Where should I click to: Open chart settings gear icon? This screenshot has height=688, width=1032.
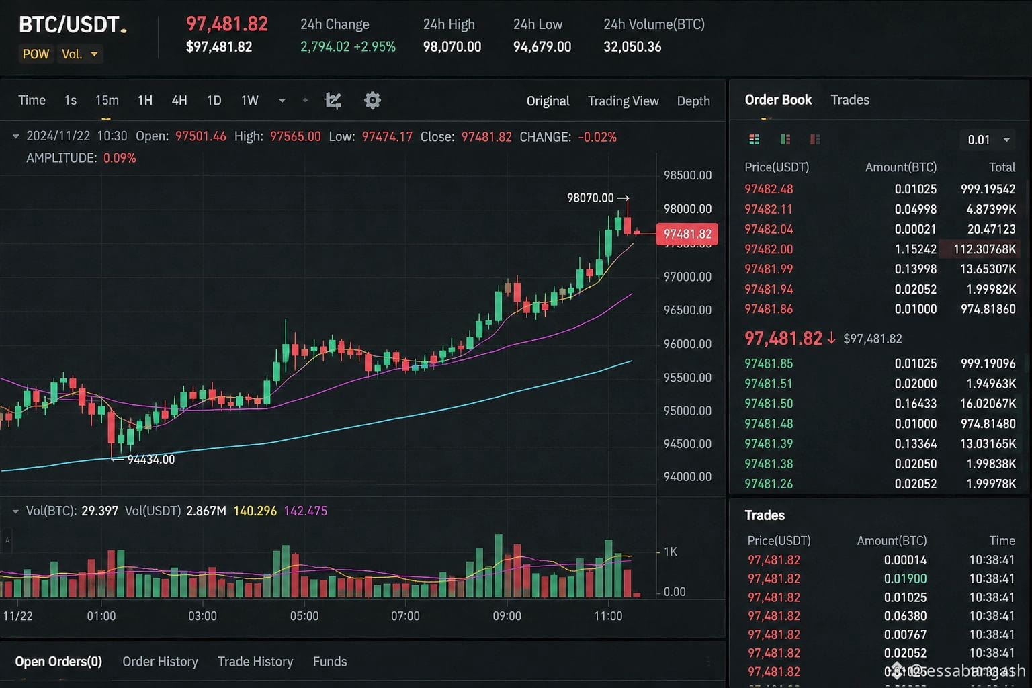372,101
